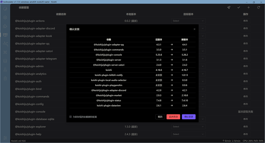
Task: Open the flask sandbox icon in sidebar
Action: (x=5, y=70)
